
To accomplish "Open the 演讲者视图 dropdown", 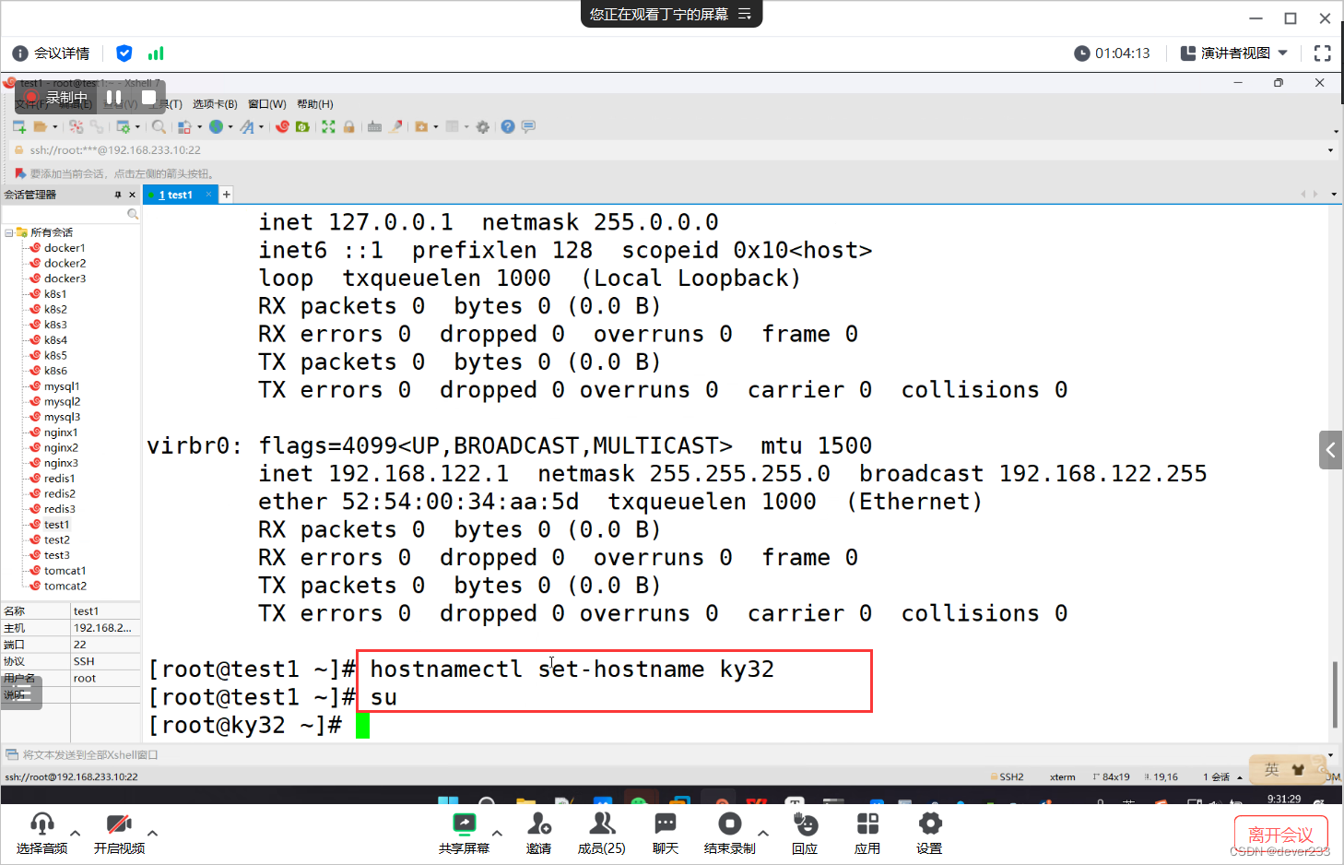I will coord(1233,53).
